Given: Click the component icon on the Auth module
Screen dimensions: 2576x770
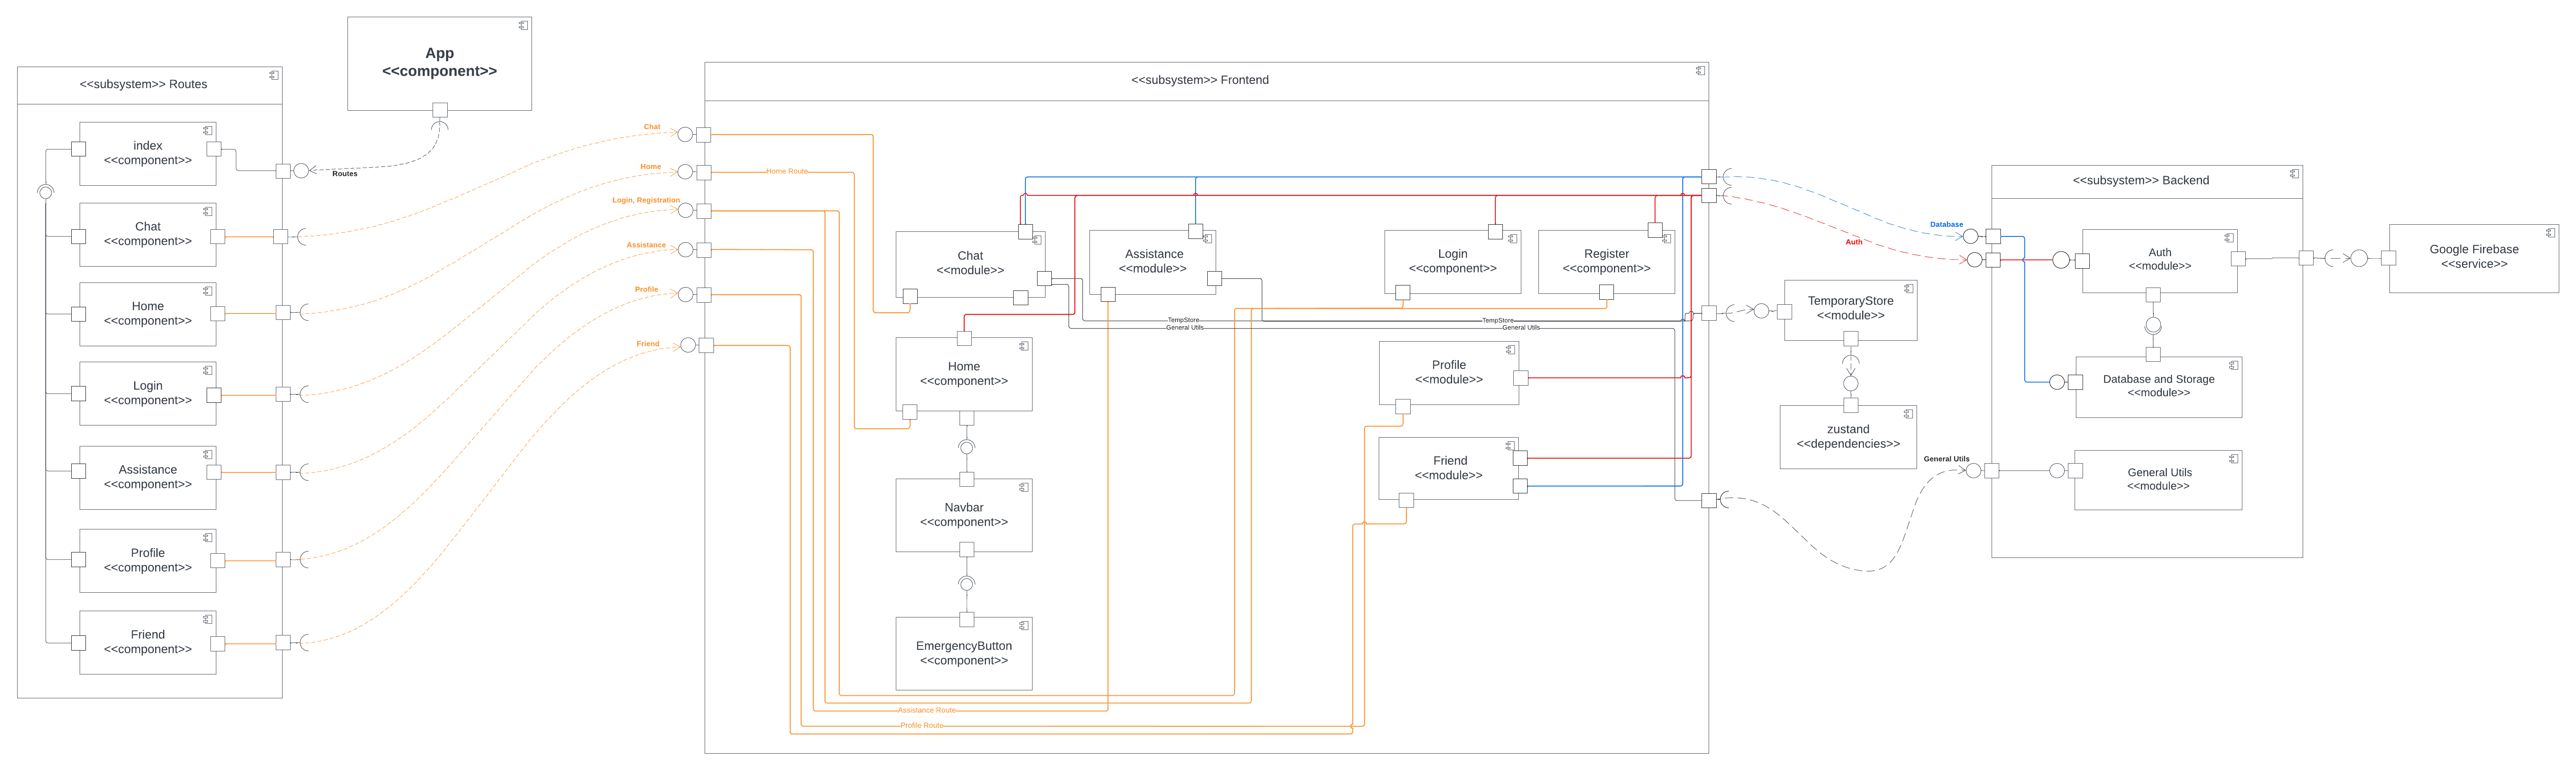Looking at the screenshot, I should (2229, 238).
